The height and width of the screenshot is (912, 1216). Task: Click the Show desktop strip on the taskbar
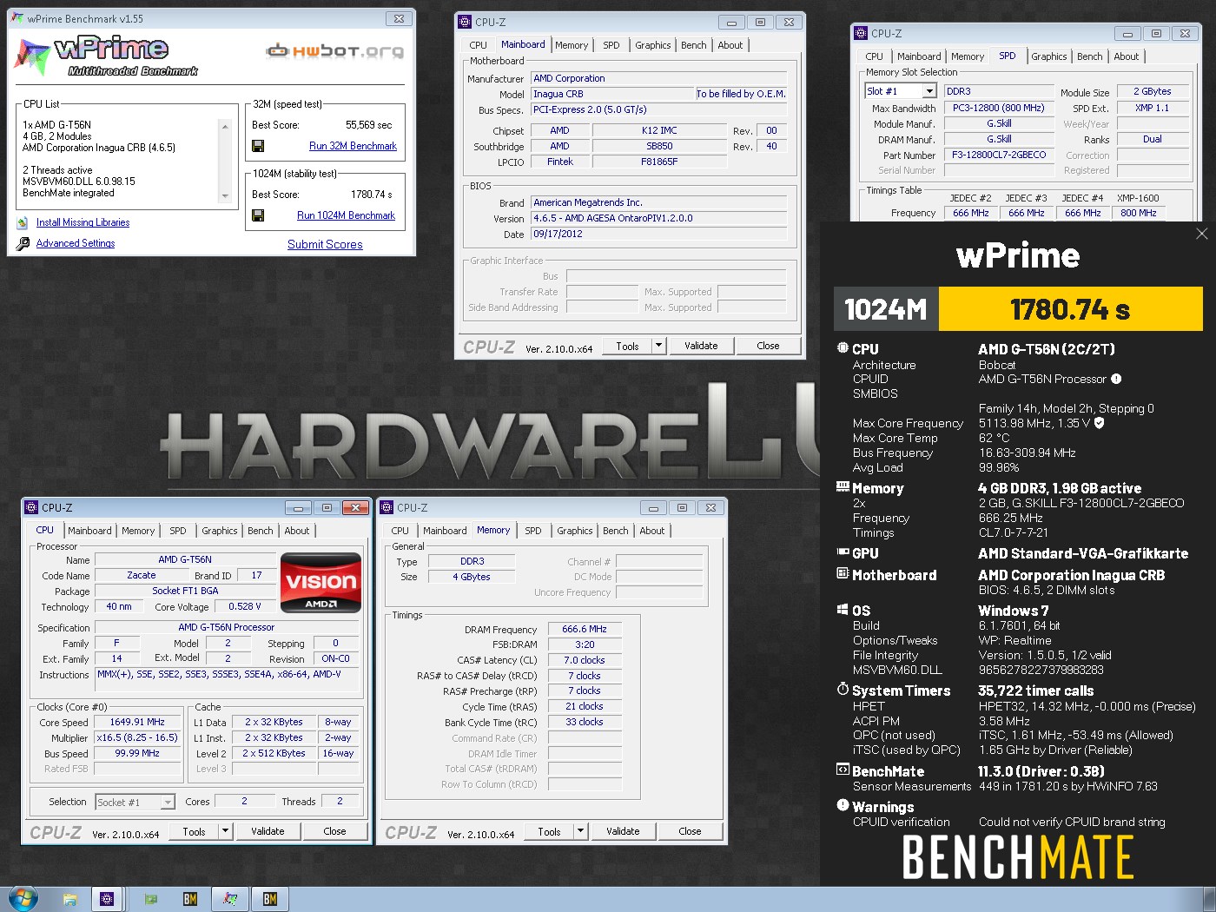pyautogui.click(x=1210, y=899)
